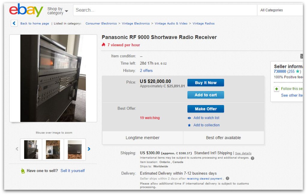Click into the Search input field
The image size is (307, 195).
click(x=165, y=10)
